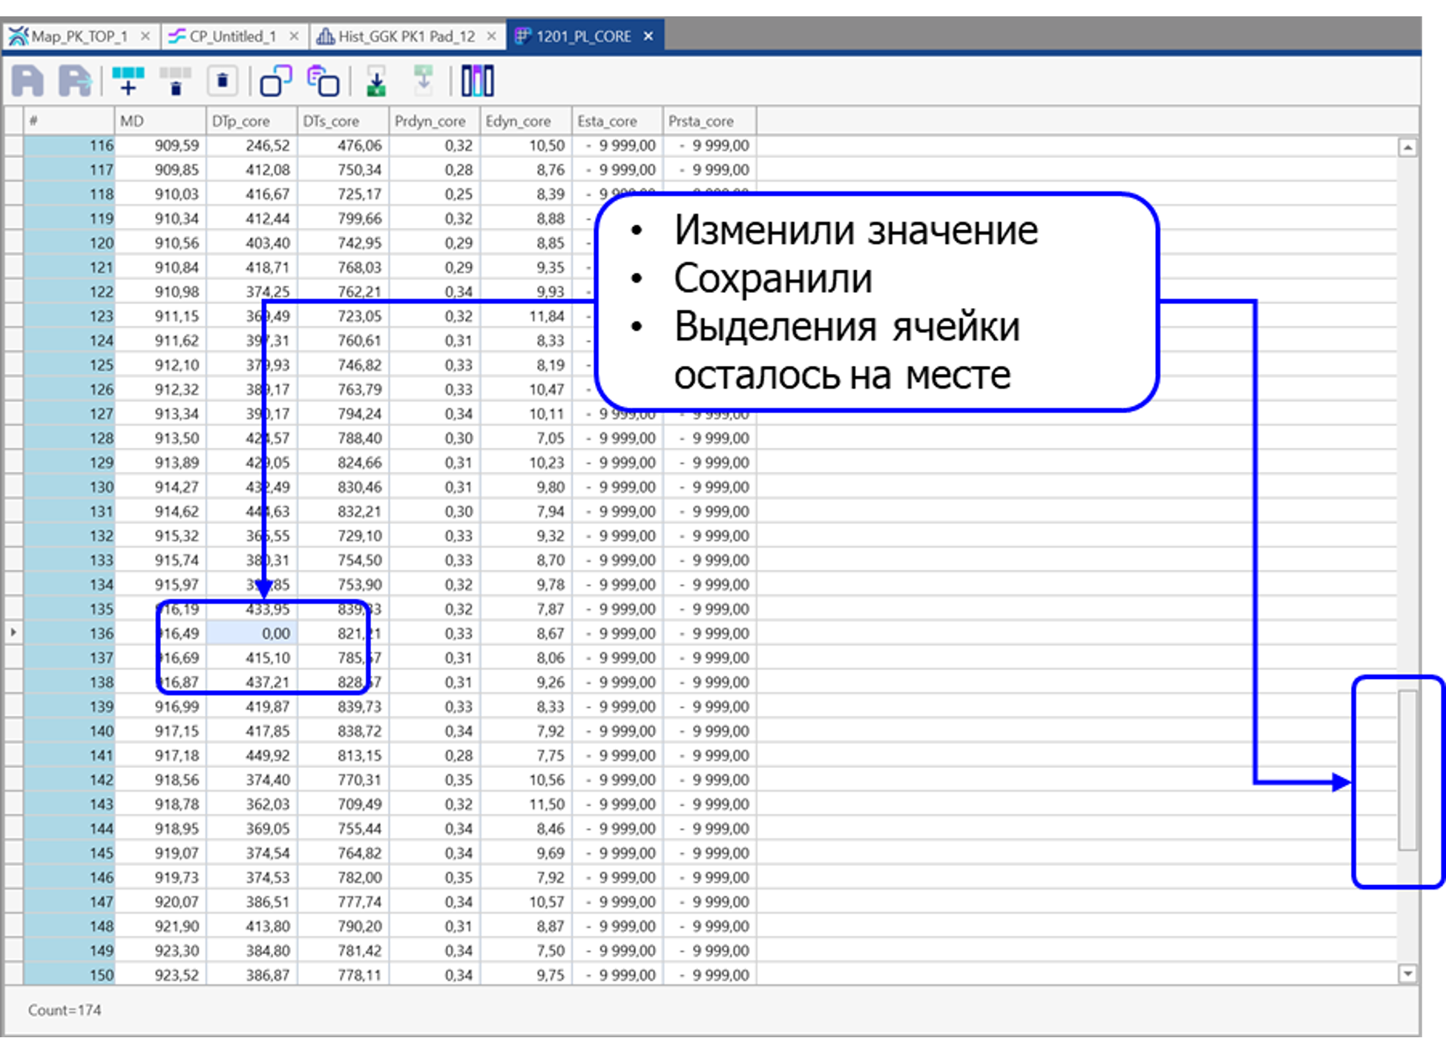The height and width of the screenshot is (1061, 1446).
Task: Close the Map_PK_TOP_1 tab
Action: point(145,36)
